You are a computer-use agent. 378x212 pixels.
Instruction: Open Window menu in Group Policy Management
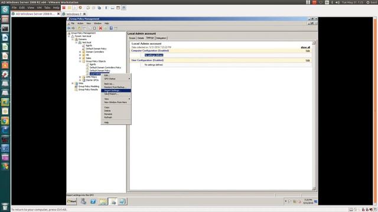click(x=97, y=24)
